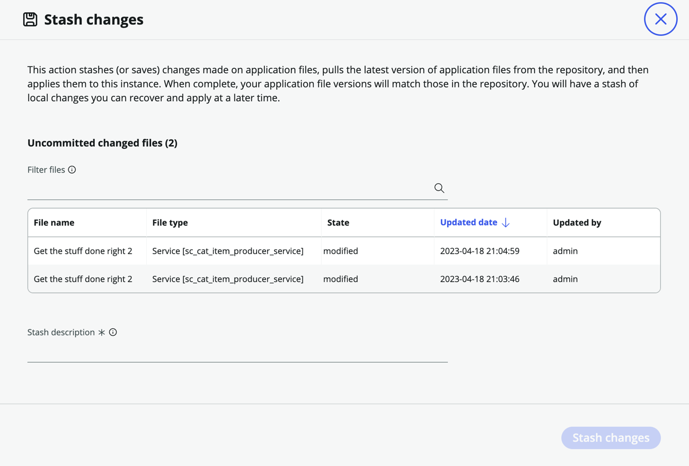The width and height of the screenshot is (689, 466).
Task: Click the Updated date sort arrow
Action: click(506, 222)
